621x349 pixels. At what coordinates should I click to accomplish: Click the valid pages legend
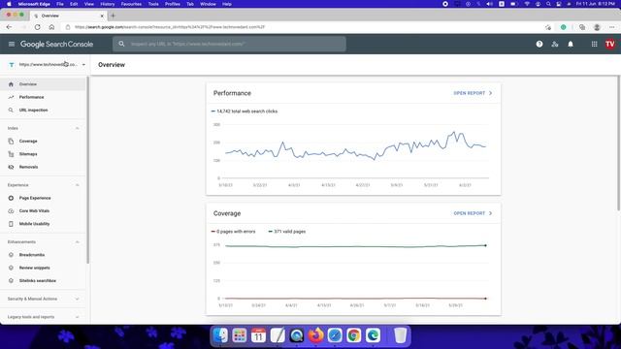(x=287, y=232)
